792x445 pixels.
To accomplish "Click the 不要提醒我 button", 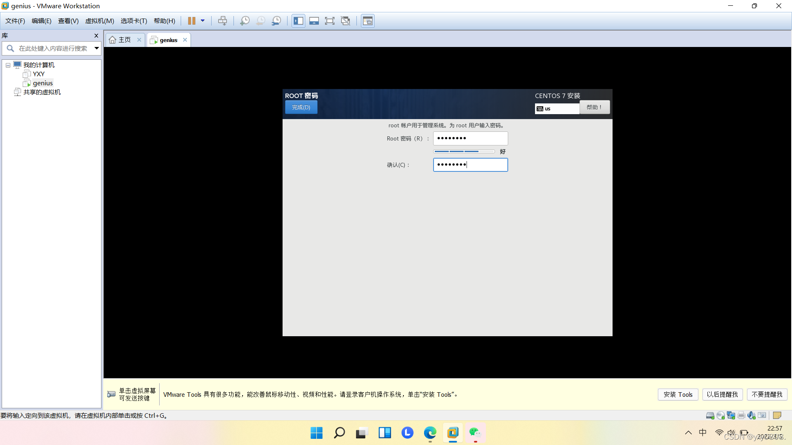I will [767, 395].
